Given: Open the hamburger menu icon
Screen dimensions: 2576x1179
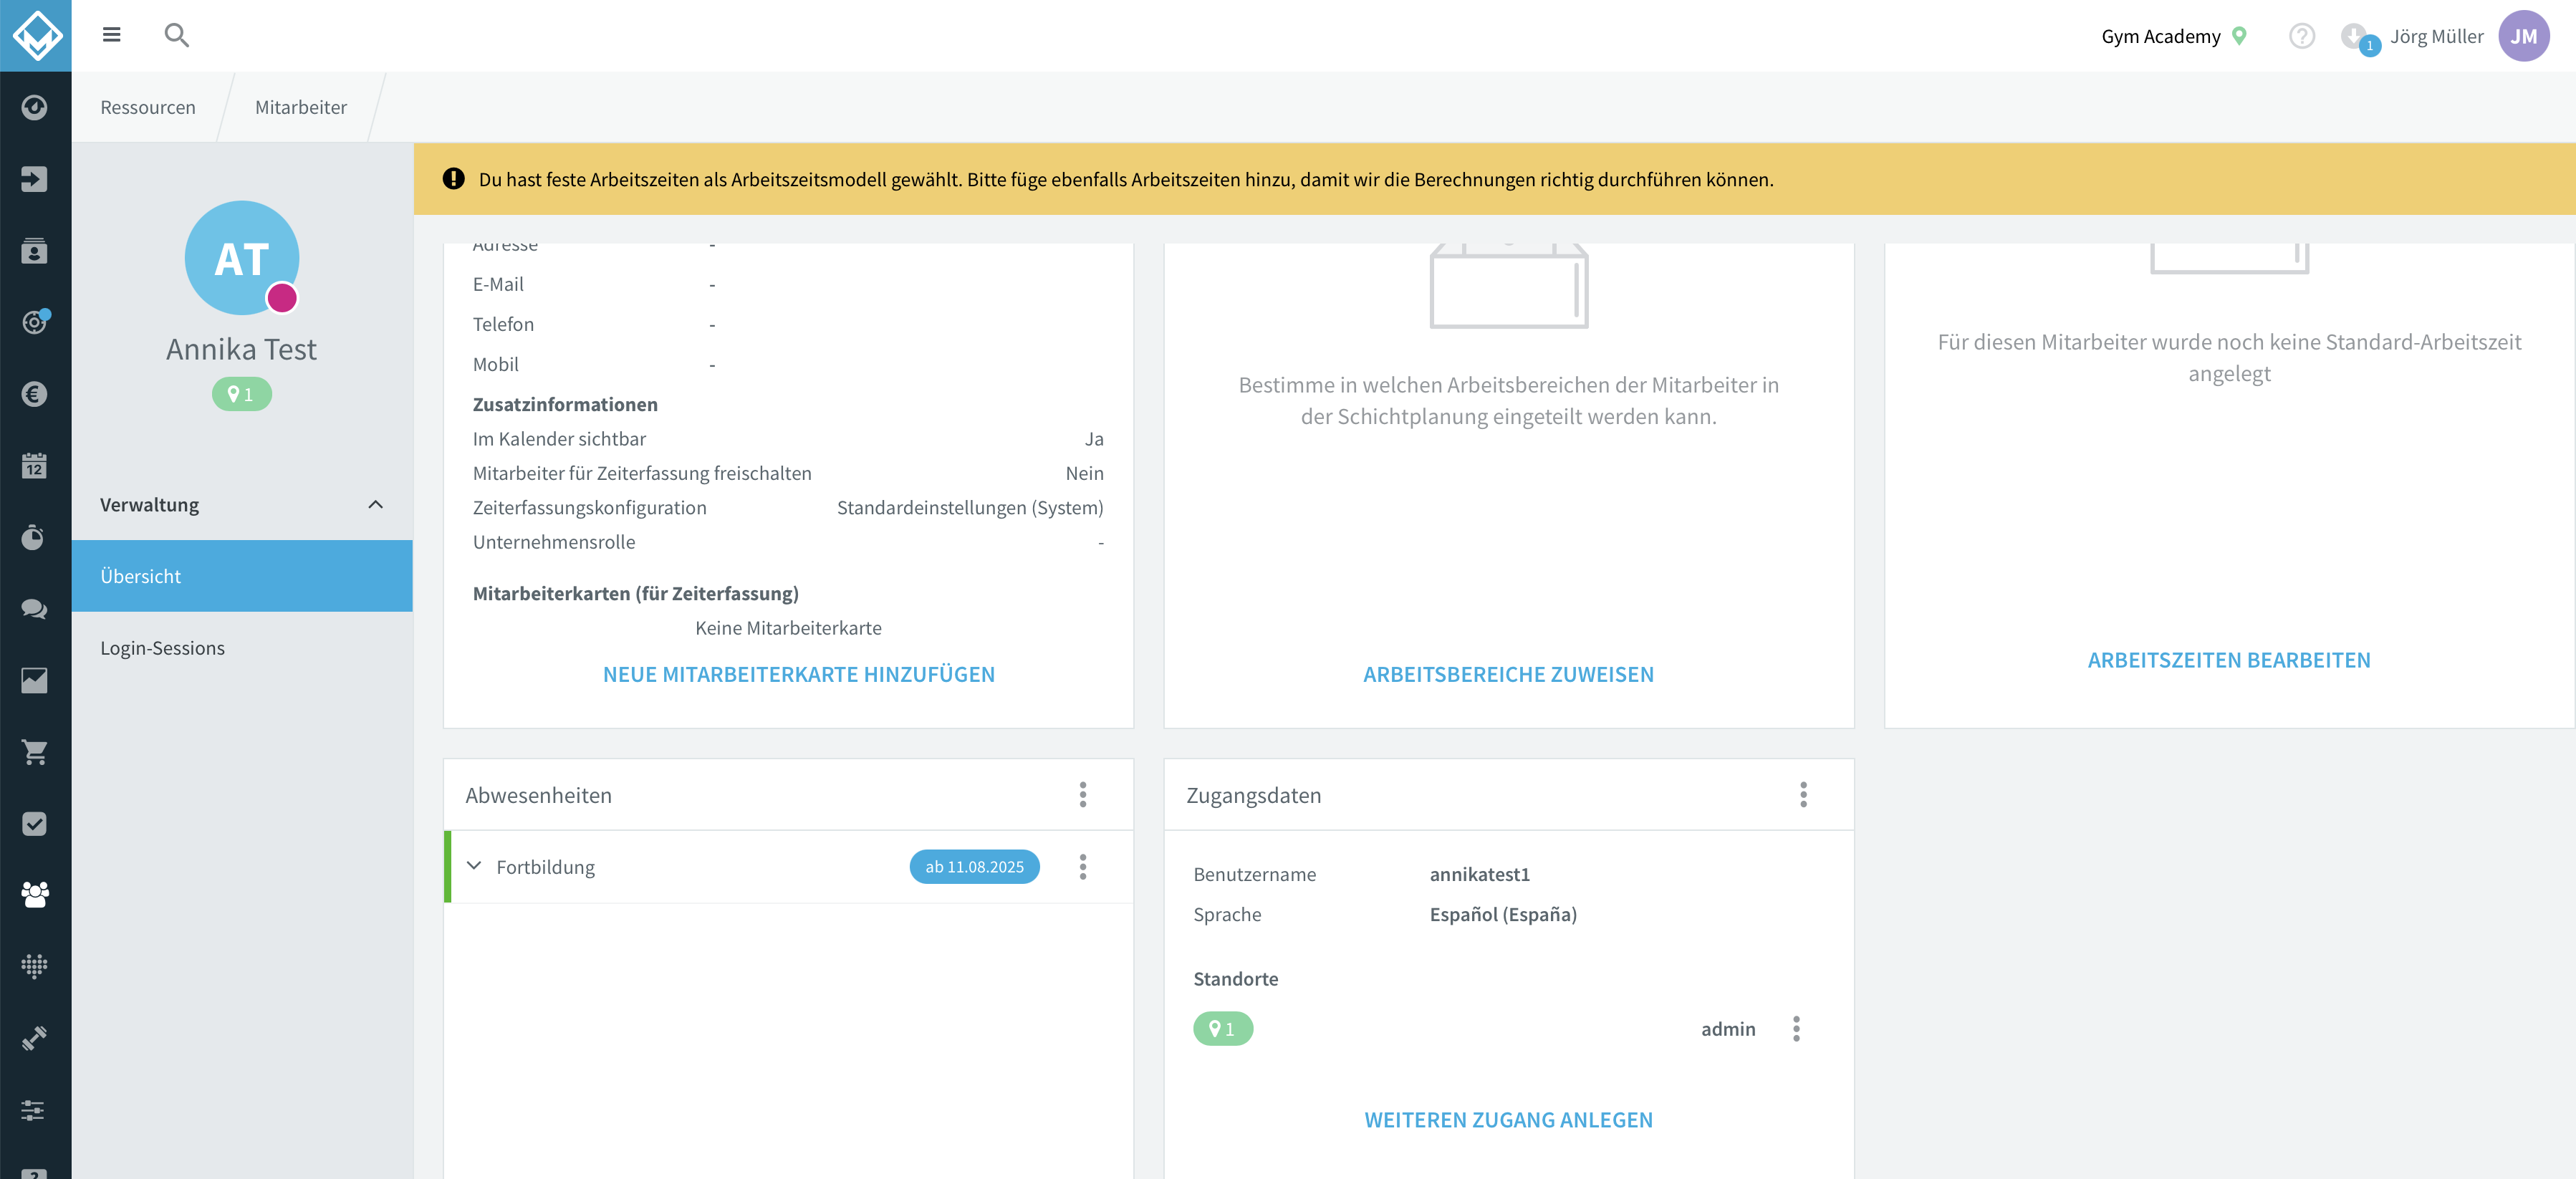Looking at the screenshot, I should [111, 35].
